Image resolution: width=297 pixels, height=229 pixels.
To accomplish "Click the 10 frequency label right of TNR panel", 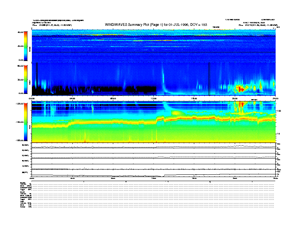I will click(x=279, y=134).
